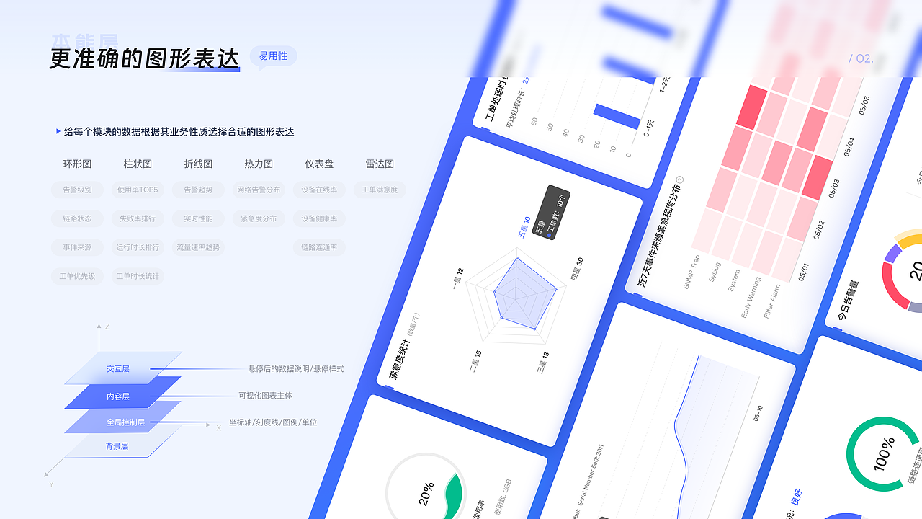The width and height of the screenshot is (922, 519).
Task: Click the 设备在线率 chip
Action: [319, 190]
